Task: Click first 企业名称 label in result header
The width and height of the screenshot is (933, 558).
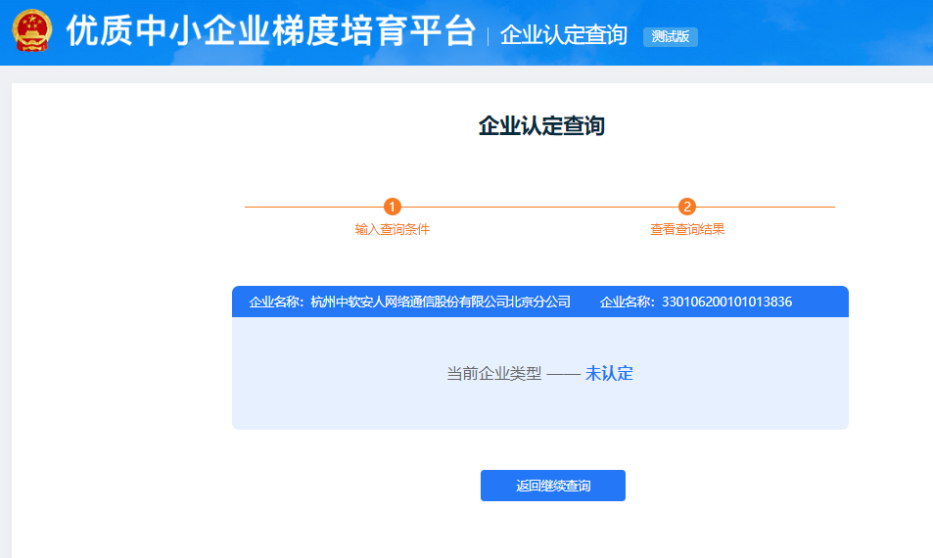Action: 277,302
